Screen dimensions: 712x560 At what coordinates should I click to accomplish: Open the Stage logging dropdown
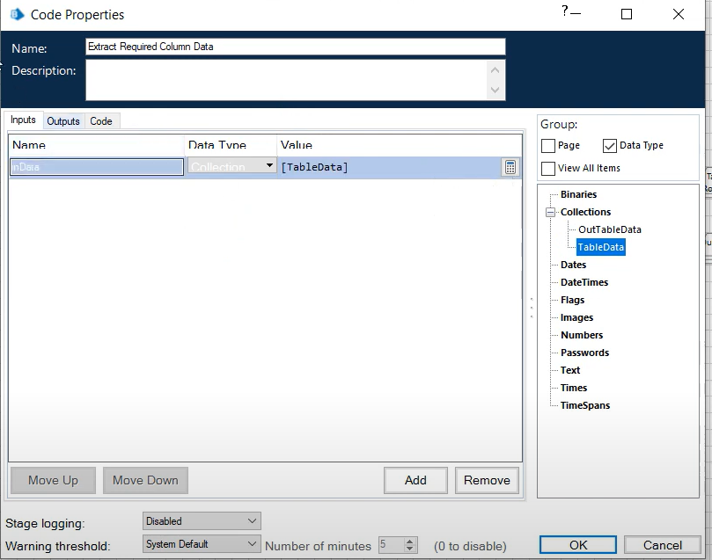[202, 521]
